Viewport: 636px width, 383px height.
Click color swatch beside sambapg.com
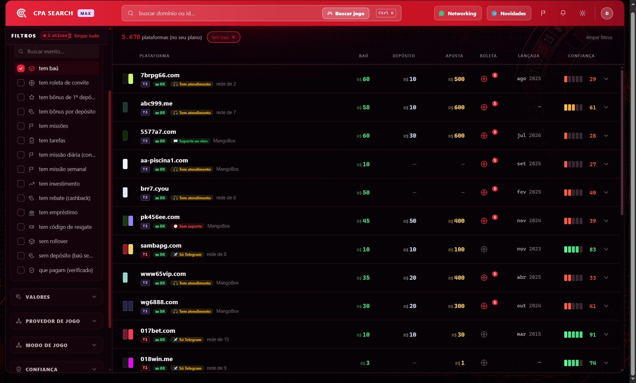point(128,249)
